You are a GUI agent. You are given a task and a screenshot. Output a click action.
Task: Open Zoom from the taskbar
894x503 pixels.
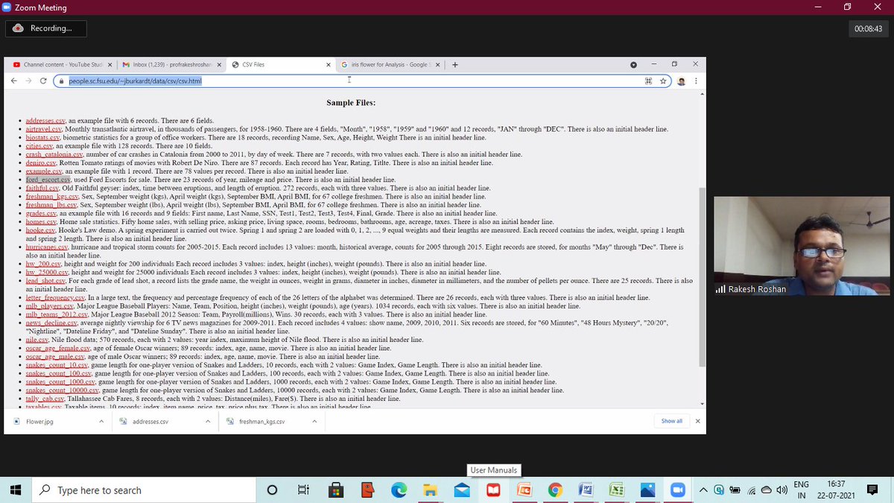678,490
